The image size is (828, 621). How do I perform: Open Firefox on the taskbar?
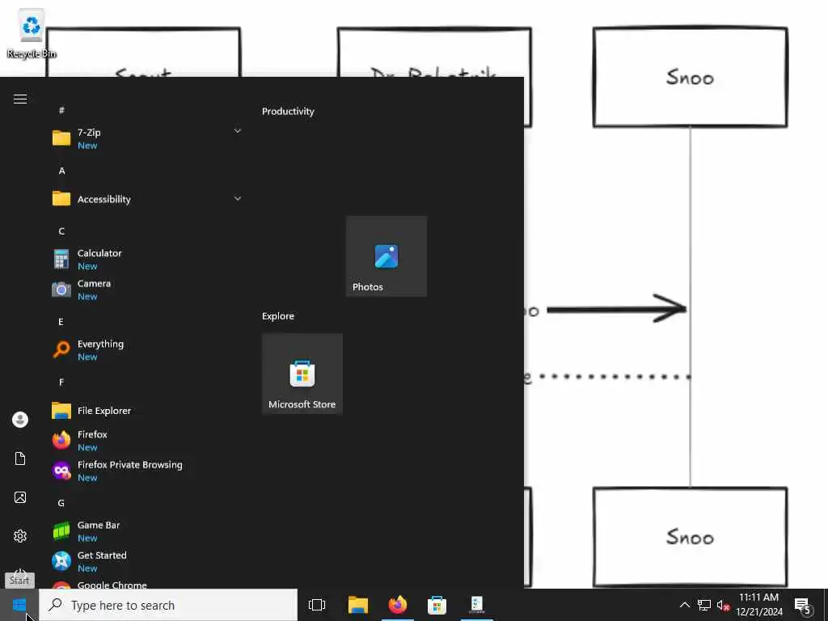(x=398, y=605)
